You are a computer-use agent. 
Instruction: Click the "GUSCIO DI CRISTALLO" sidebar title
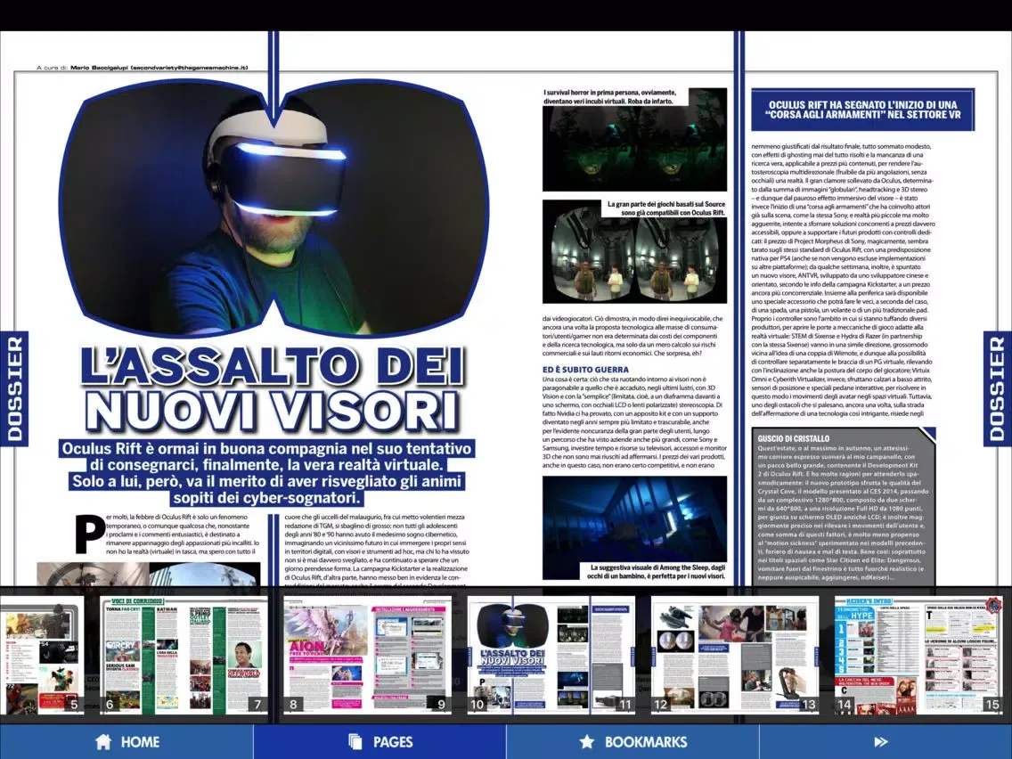click(x=794, y=438)
